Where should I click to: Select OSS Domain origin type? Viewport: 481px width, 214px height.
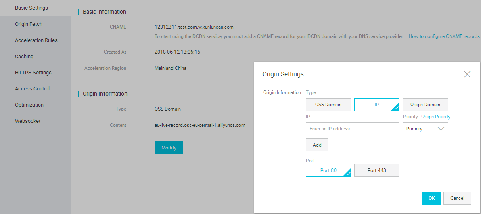pos(328,105)
